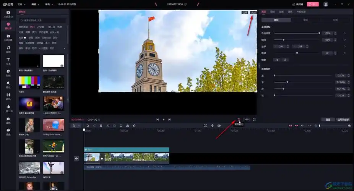Click the fullscreen preview icon
The height and width of the screenshot is (191, 354).
[x=254, y=119]
